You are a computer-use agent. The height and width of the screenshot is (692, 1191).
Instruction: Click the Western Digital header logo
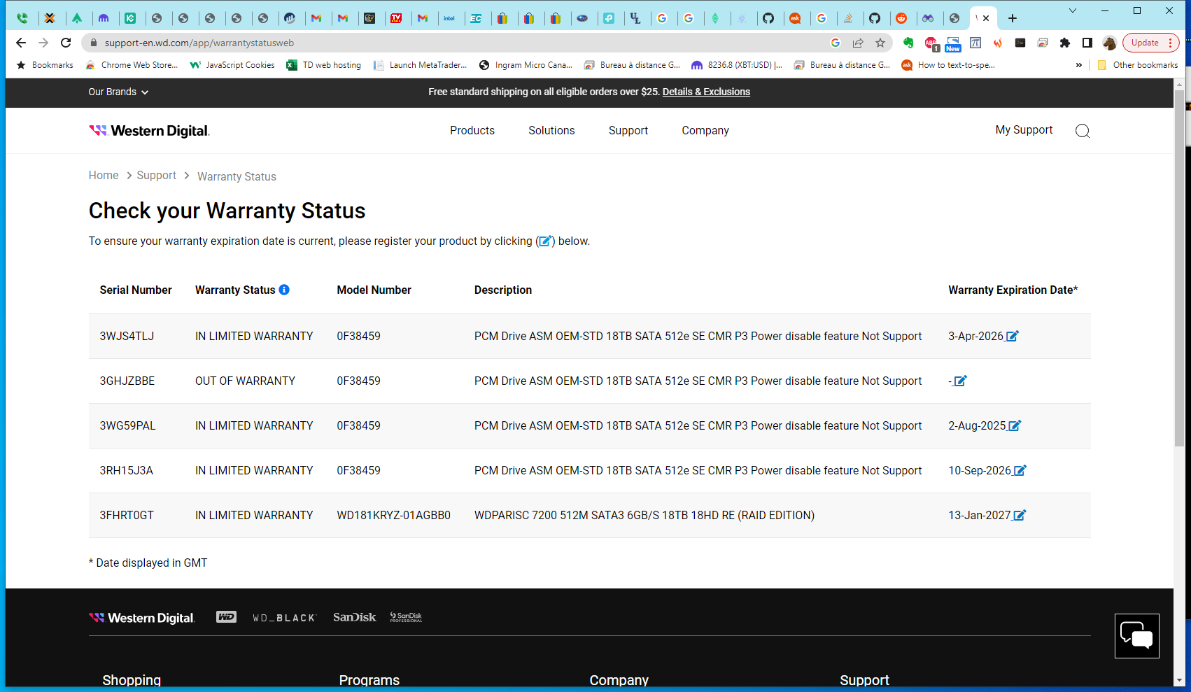(149, 131)
